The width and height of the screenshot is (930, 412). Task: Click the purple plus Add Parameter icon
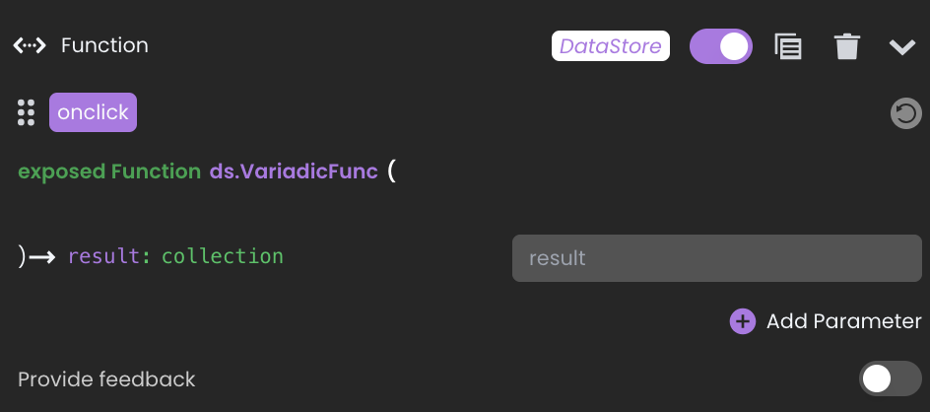pyautogui.click(x=743, y=321)
